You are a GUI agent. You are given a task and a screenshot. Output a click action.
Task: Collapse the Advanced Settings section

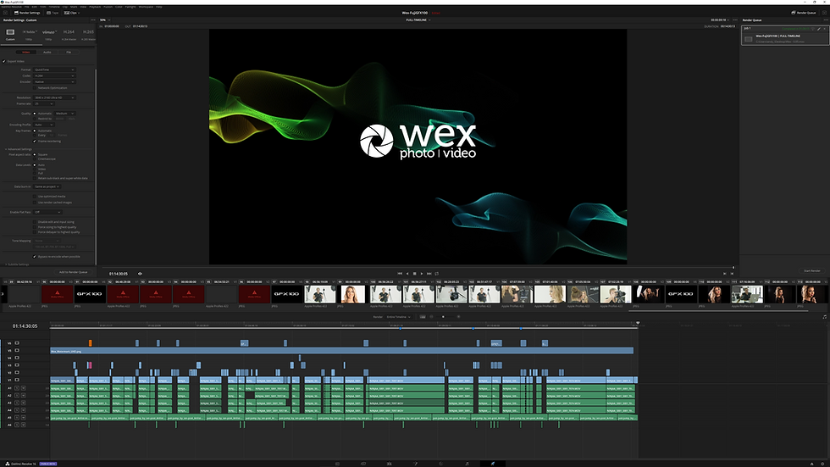(19, 149)
